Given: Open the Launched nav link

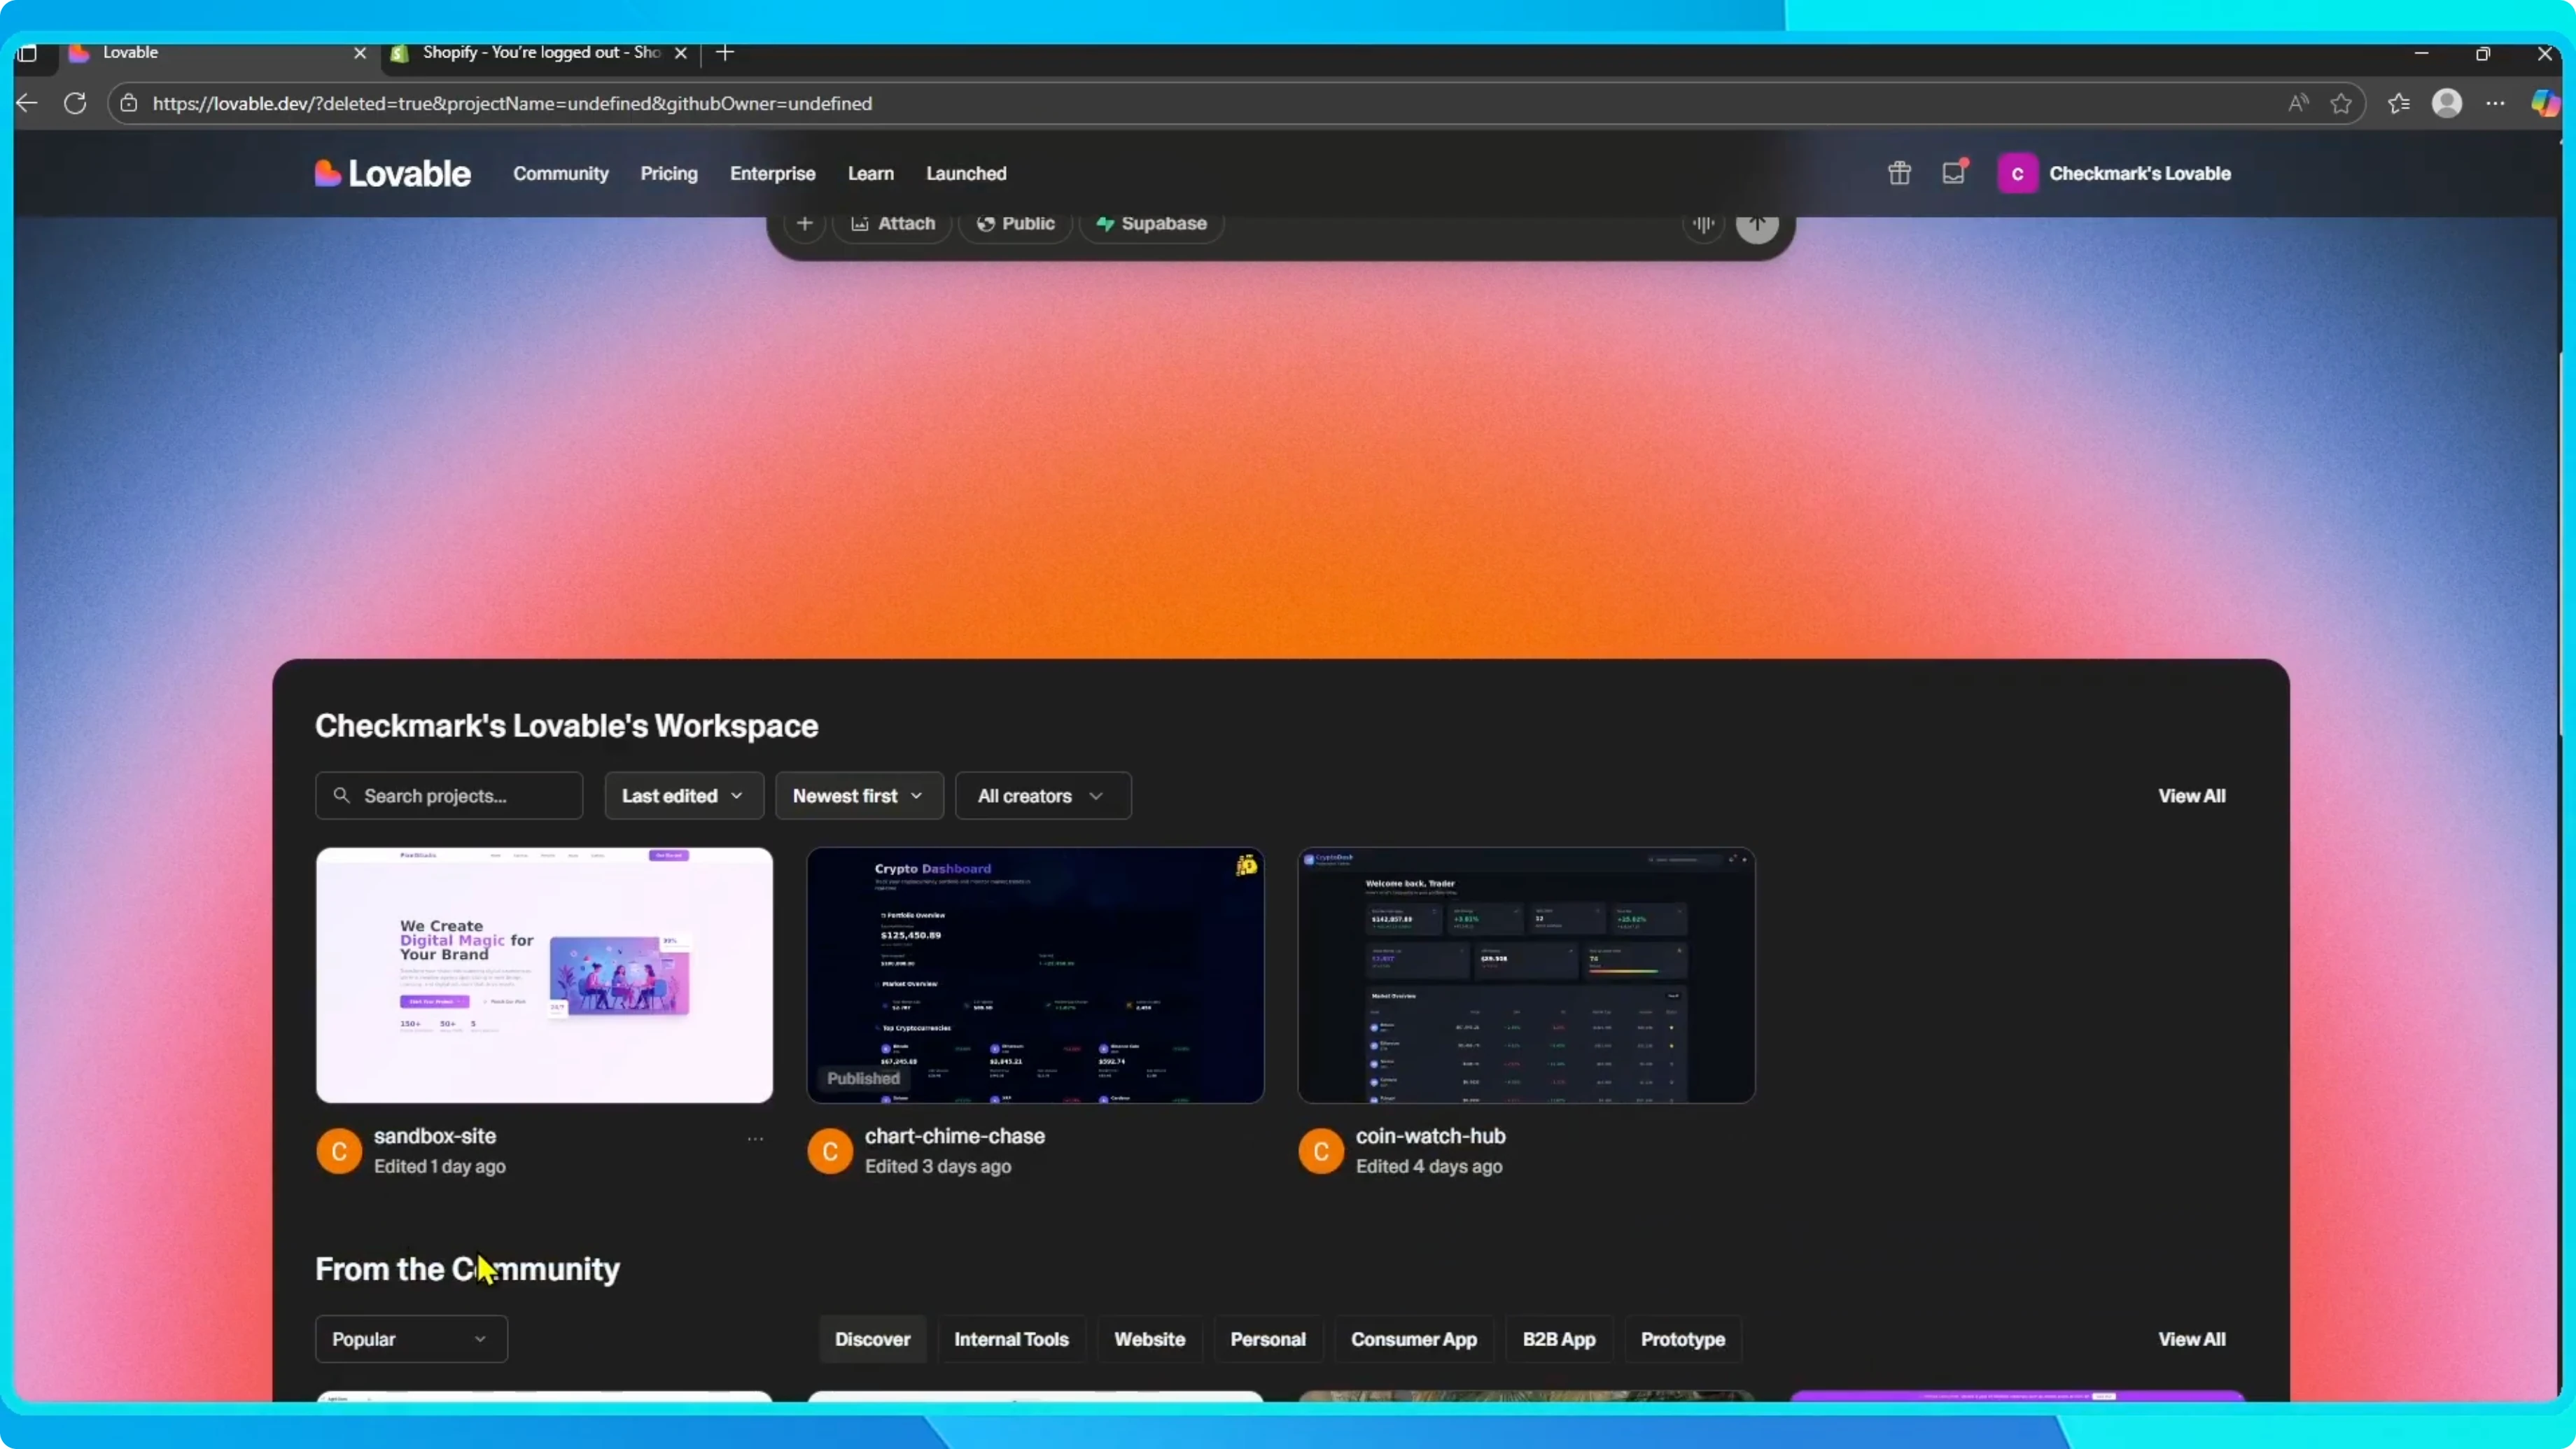Looking at the screenshot, I should (x=966, y=173).
